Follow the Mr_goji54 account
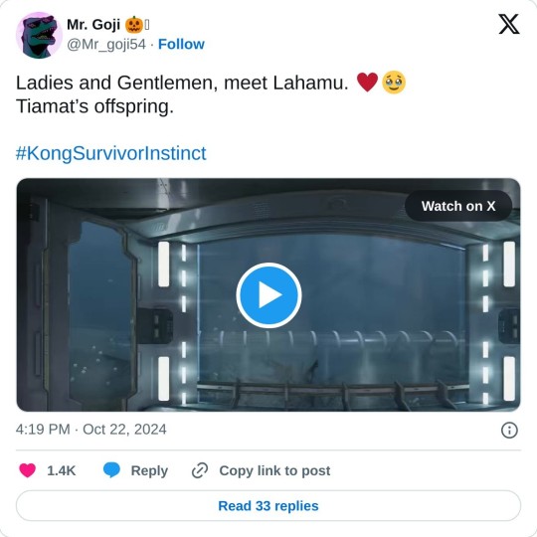 pyautogui.click(x=181, y=45)
